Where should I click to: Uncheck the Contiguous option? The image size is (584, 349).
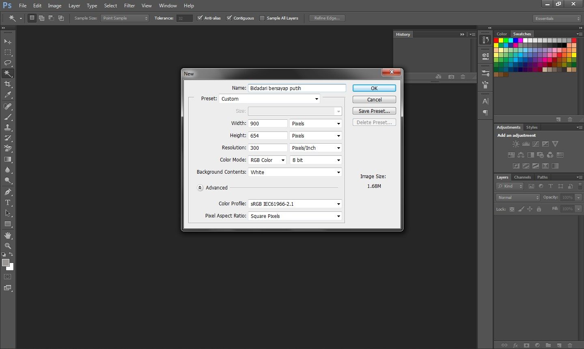coord(229,18)
